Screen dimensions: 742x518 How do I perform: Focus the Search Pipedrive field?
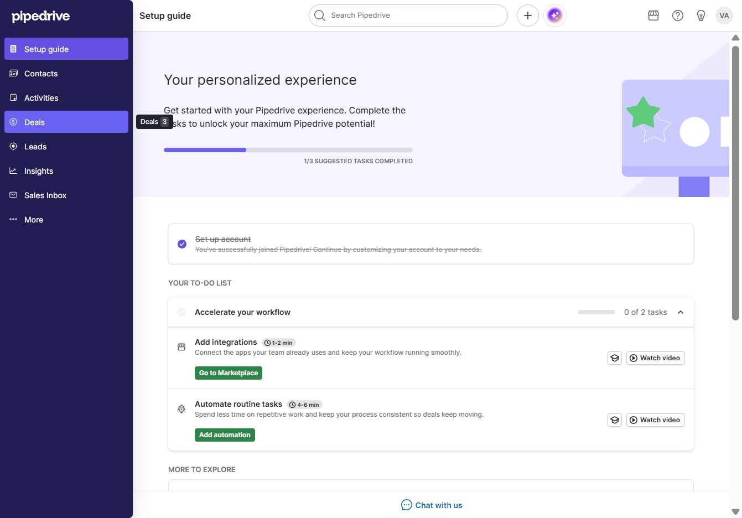point(408,15)
